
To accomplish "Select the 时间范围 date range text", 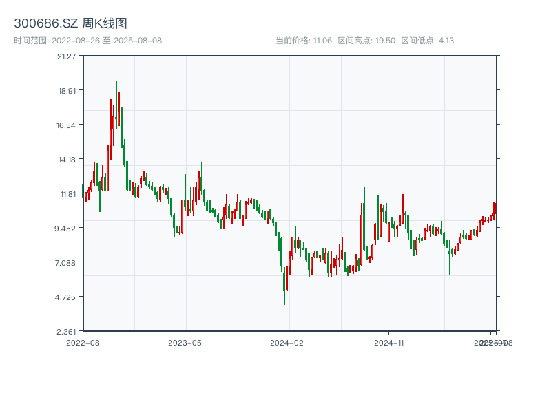I will tap(87, 41).
